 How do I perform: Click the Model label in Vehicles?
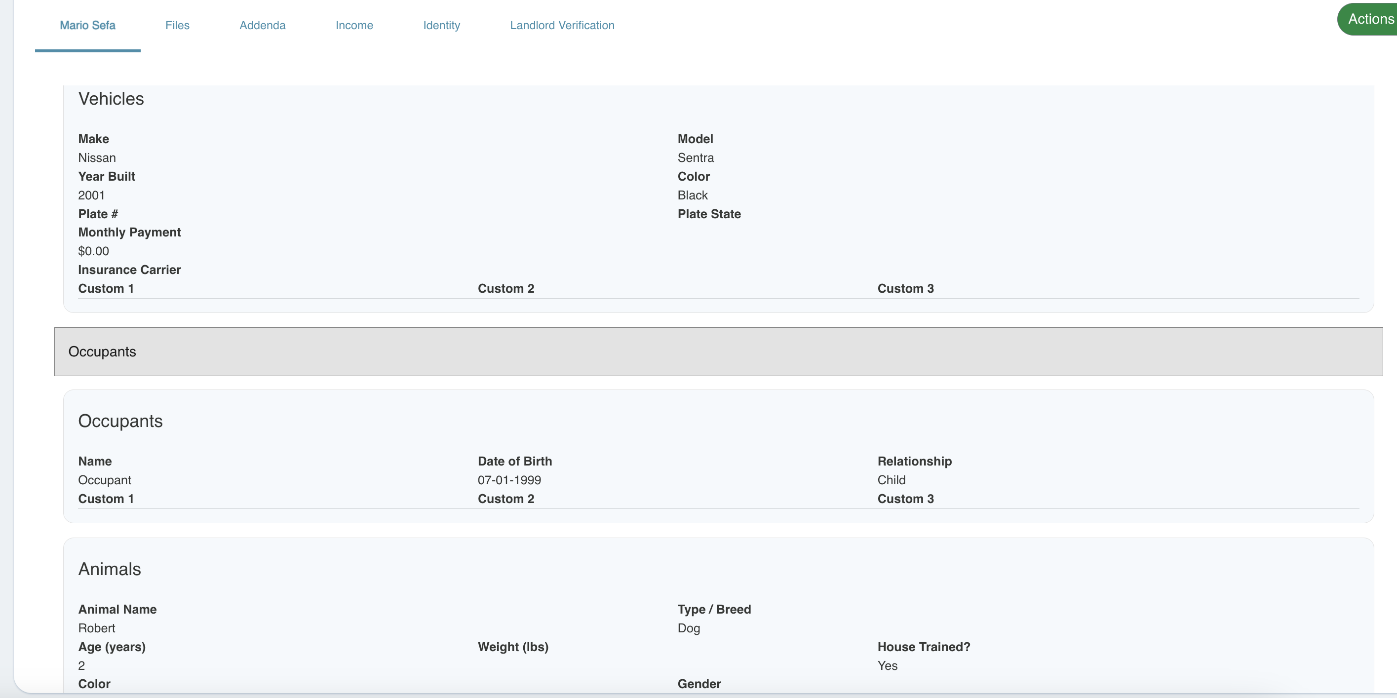point(695,139)
